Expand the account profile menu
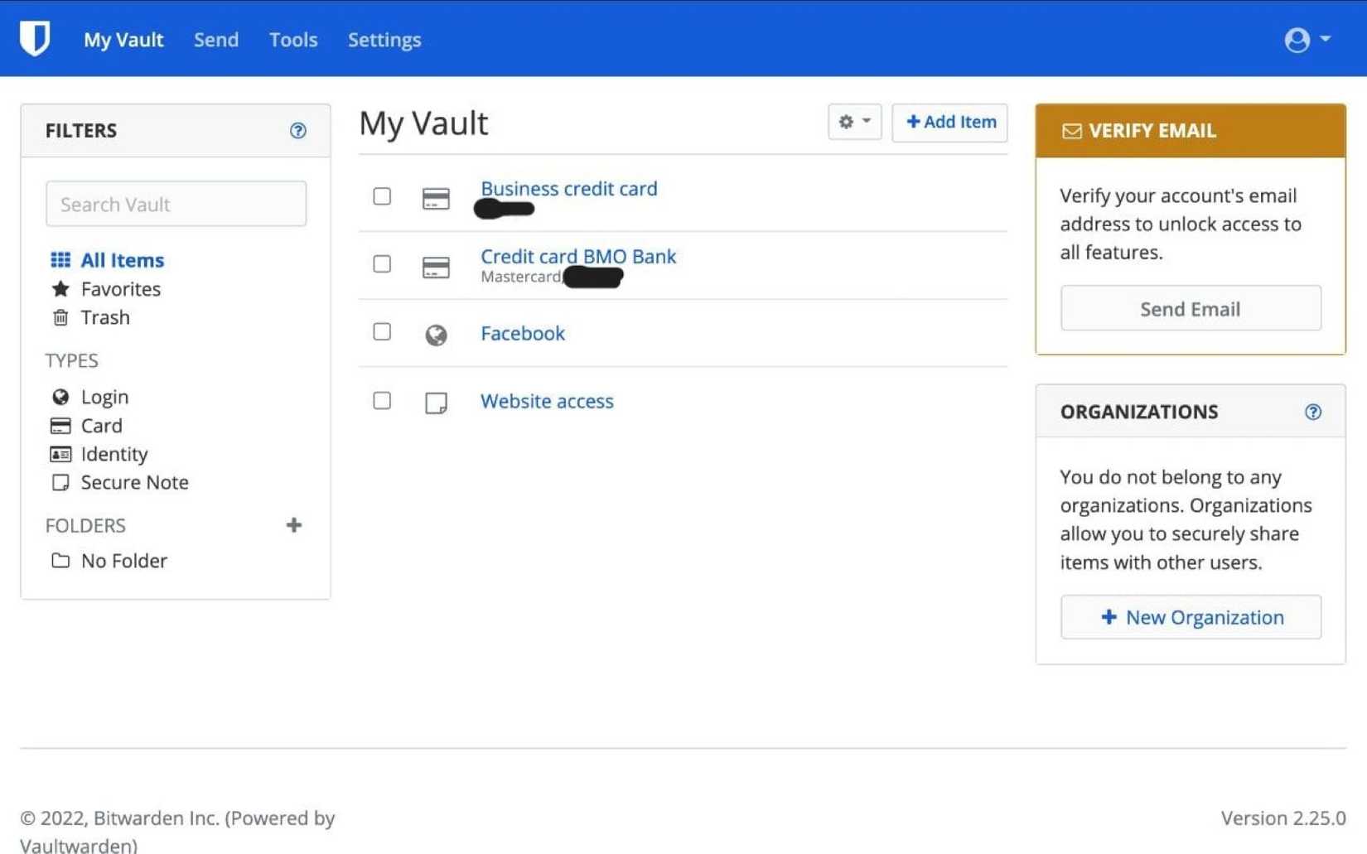The width and height of the screenshot is (1367, 854). [1307, 39]
